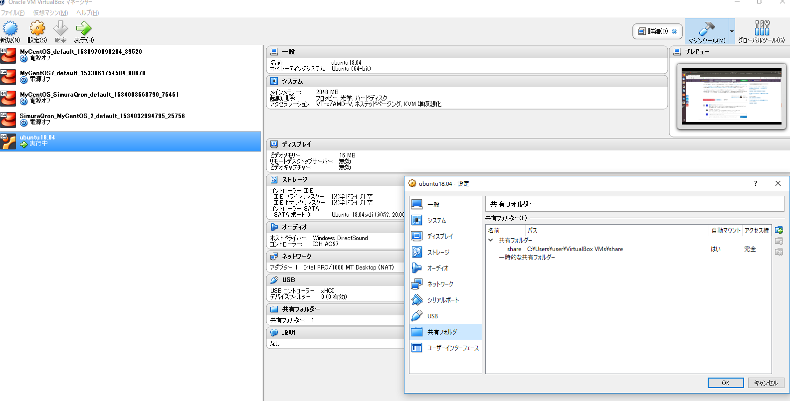Image resolution: width=790 pixels, height=401 pixels.
Task: Open USB page in settings dialog
Action: click(x=445, y=316)
